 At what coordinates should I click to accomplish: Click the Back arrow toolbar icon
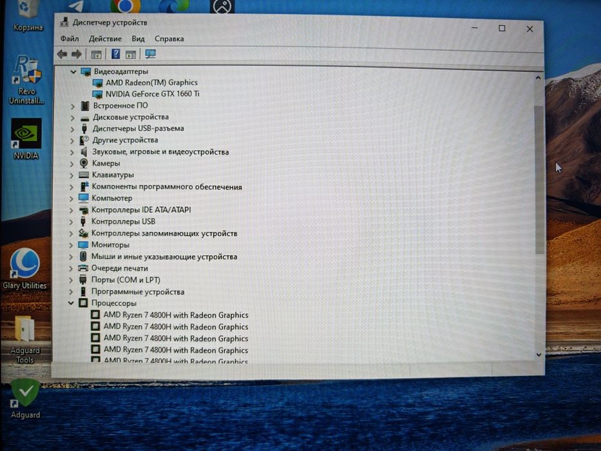point(62,54)
